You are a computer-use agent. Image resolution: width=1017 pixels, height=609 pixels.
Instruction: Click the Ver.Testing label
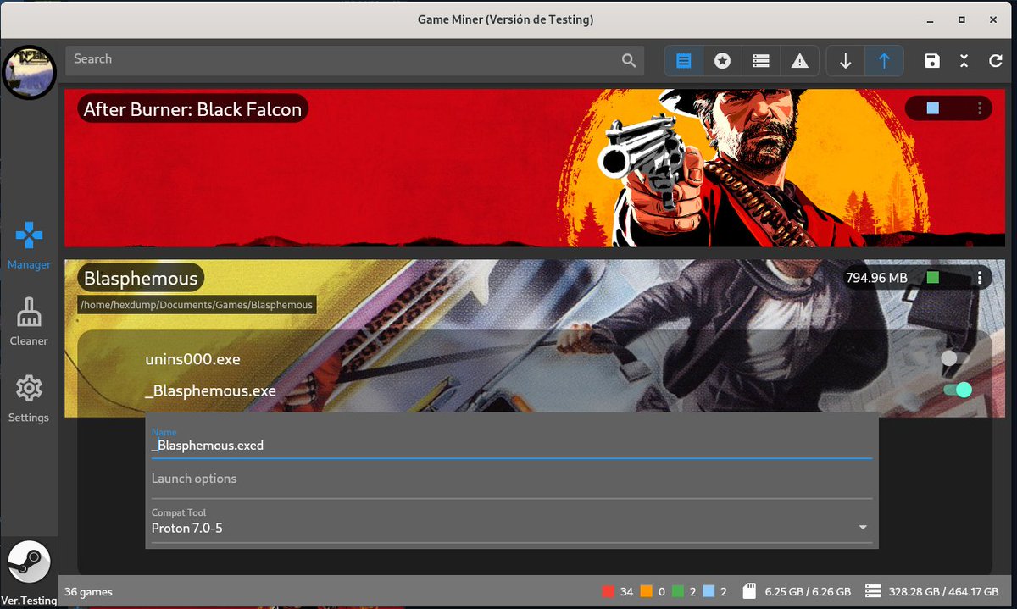[x=29, y=600]
